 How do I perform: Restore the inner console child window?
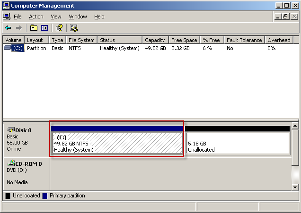tap(286, 17)
